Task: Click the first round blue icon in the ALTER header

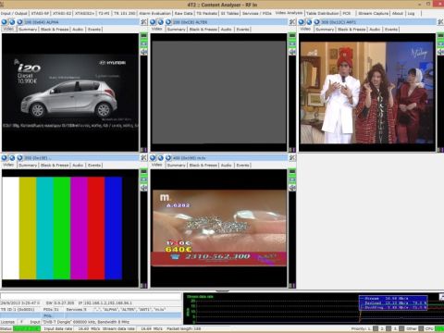Action: (x=153, y=22)
